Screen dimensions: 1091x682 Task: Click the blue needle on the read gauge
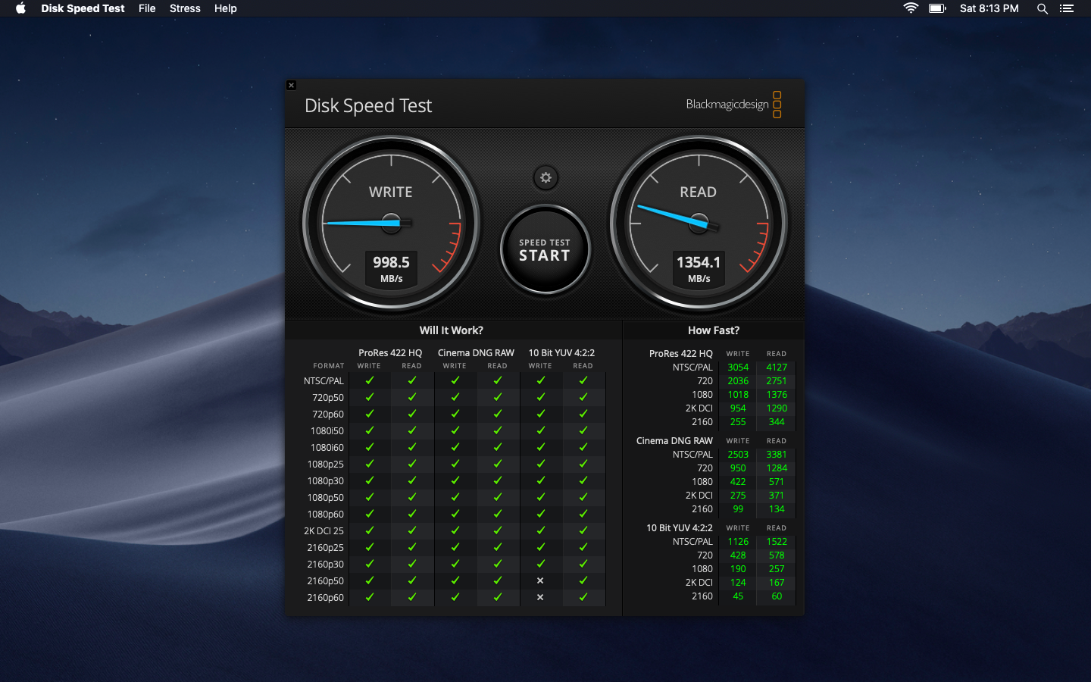[x=674, y=216]
